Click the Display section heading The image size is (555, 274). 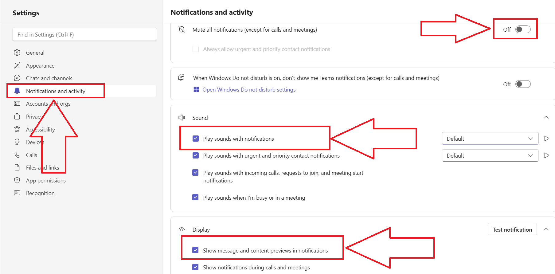201,229
